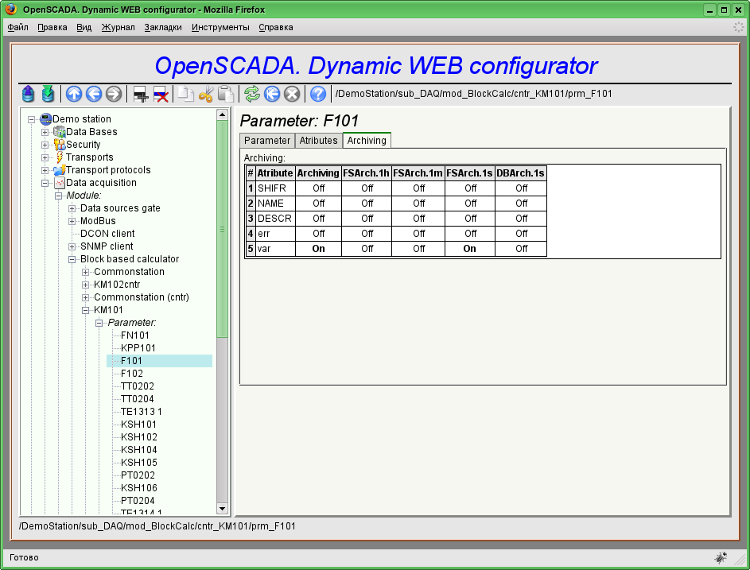Collapse the Block based calculator node
Screen dimensions: 750x570
click(72, 259)
